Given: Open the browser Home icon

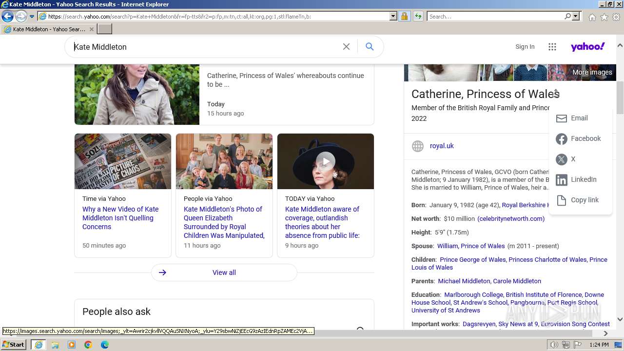Looking at the screenshot, I should click(592, 17).
